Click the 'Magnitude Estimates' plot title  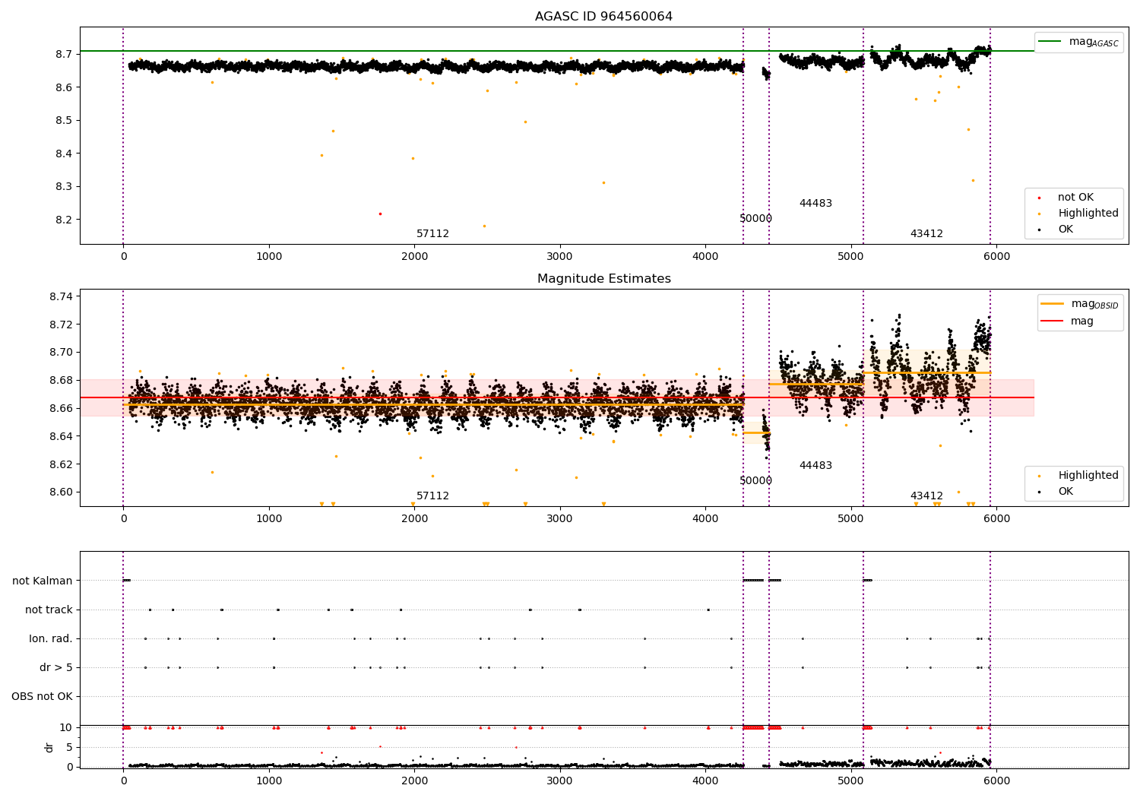[604, 279]
